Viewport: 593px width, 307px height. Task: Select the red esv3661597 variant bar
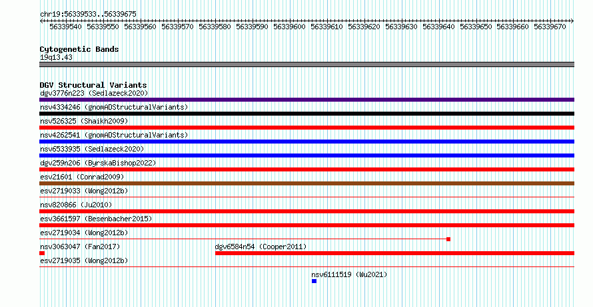tap(306, 225)
